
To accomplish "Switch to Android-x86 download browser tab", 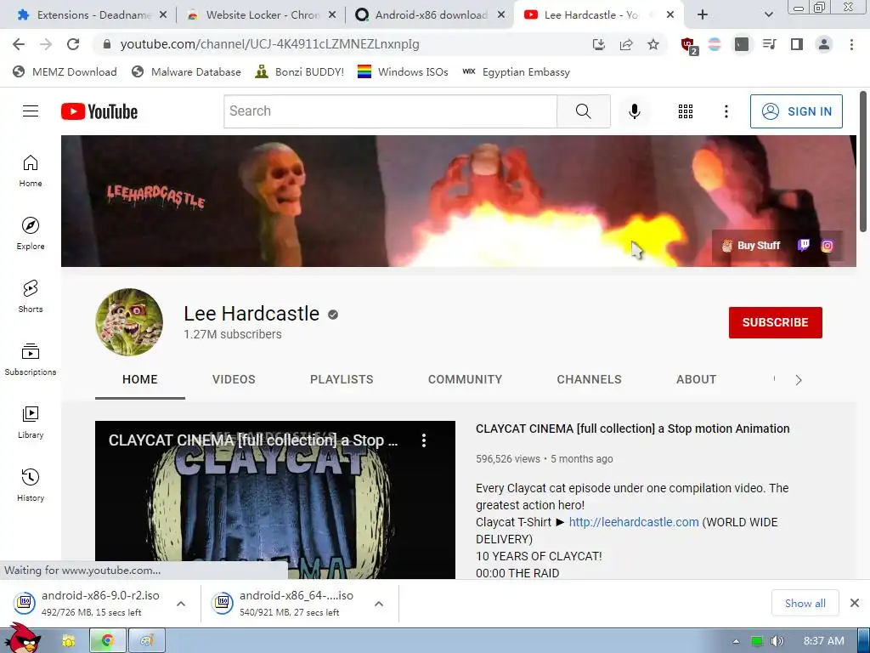I will click(430, 15).
